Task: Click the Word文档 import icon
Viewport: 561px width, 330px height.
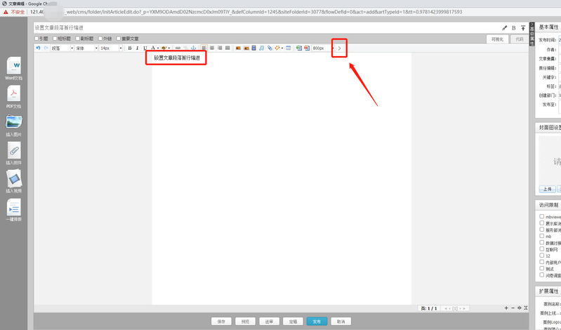Action: pyautogui.click(x=14, y=65)
